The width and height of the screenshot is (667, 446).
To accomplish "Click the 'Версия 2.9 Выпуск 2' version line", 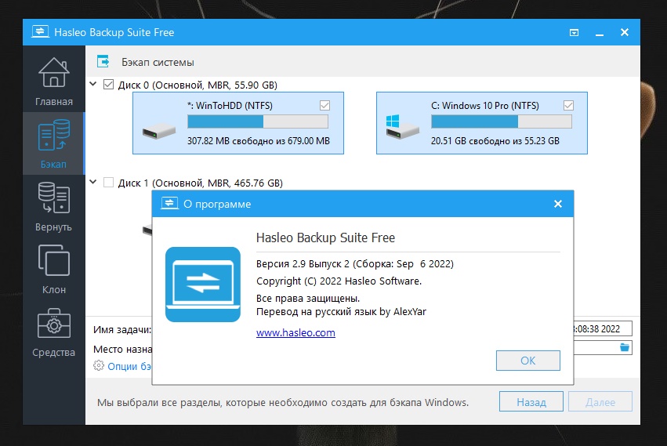I will pos(355,264).
